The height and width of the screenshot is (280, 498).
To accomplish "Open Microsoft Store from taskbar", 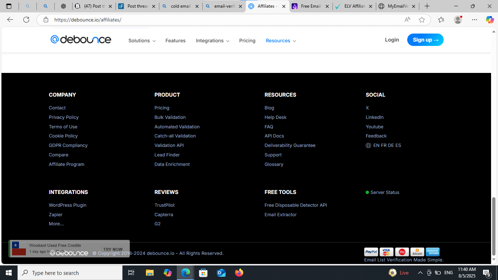I will pos(203,273).
